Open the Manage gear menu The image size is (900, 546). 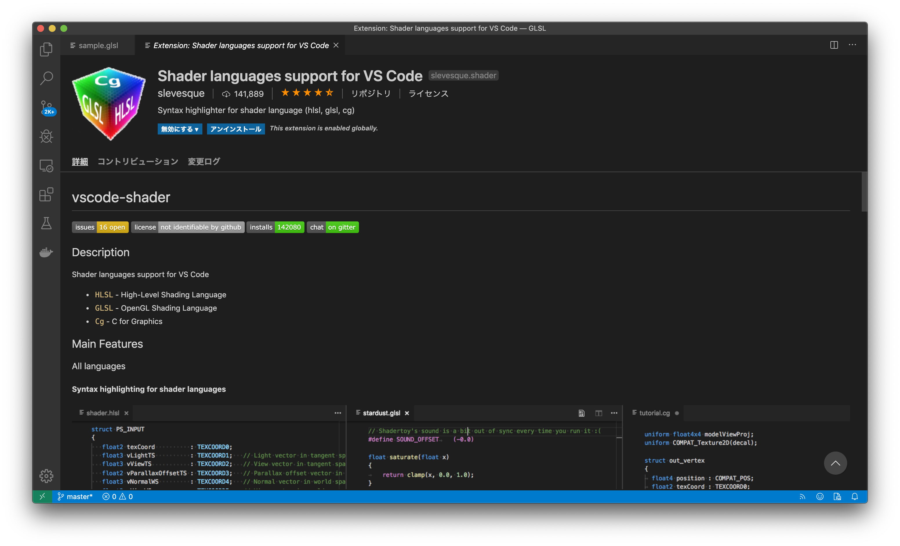(x=46, y=476)
